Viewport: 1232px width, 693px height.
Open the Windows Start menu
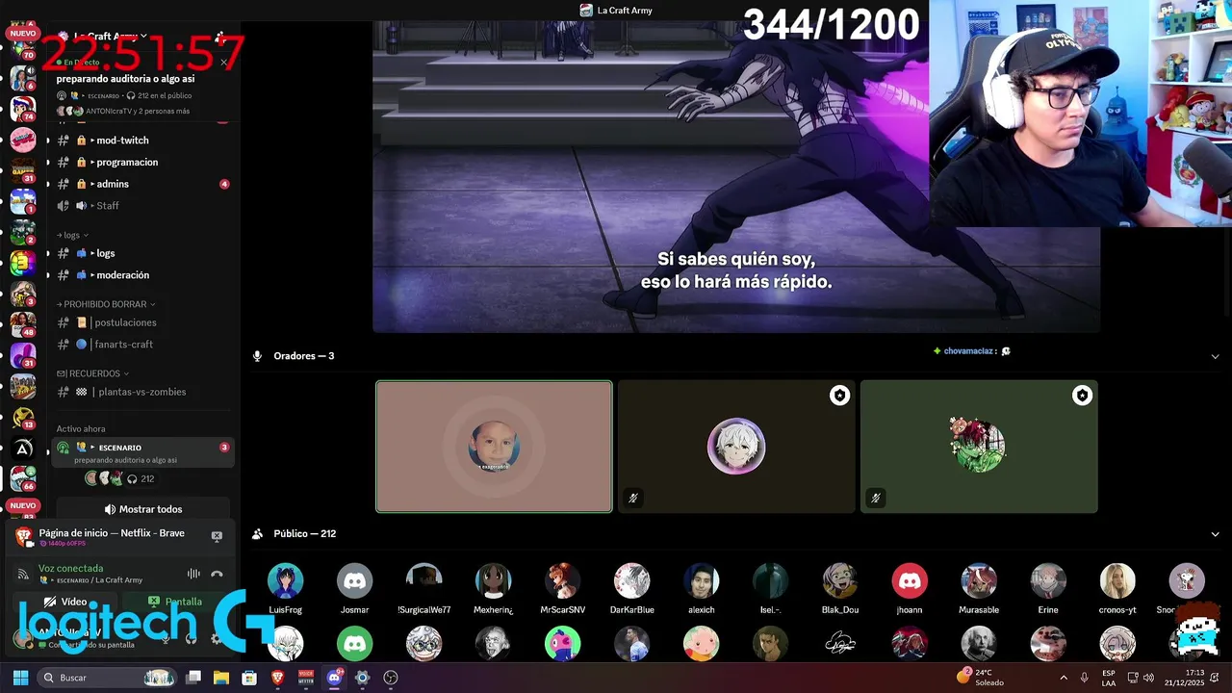(20, 678)
